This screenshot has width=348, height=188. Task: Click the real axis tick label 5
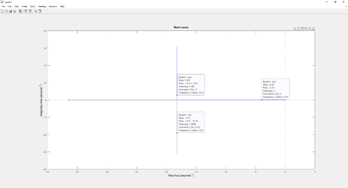point(315,172)
